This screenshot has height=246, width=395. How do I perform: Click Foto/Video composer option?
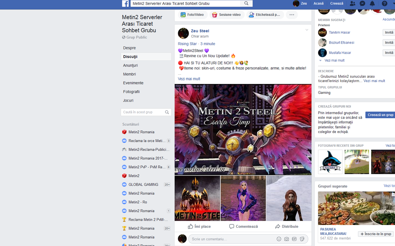(x=192, y=15)
